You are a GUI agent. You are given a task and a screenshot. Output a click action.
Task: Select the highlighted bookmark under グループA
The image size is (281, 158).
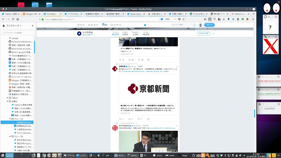tap(17, 122)
